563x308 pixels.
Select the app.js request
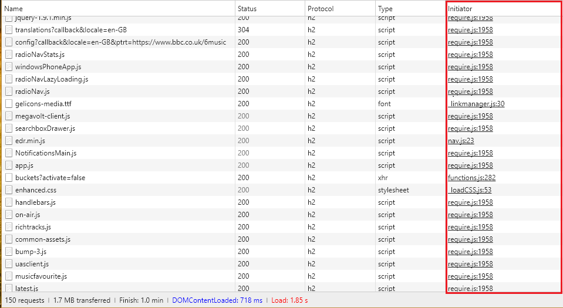[x=25, y=165]
